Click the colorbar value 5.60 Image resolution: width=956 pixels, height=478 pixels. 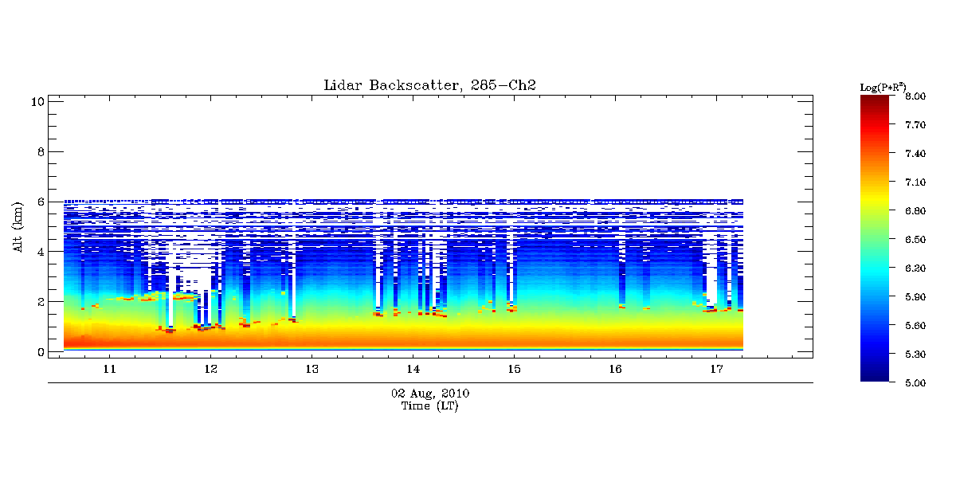point(915,326)
